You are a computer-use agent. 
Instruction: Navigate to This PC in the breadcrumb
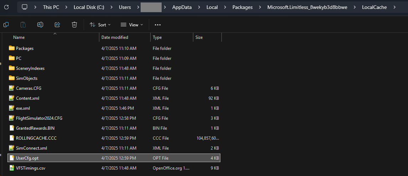click(x=51, y=7)
